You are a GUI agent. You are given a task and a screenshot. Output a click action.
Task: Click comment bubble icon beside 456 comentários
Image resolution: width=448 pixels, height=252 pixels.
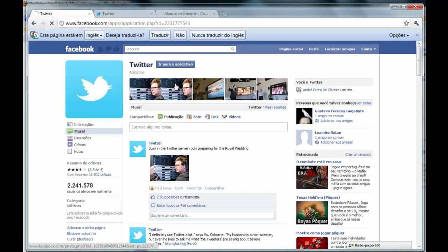pyautogui.click(x=153, y=205)
